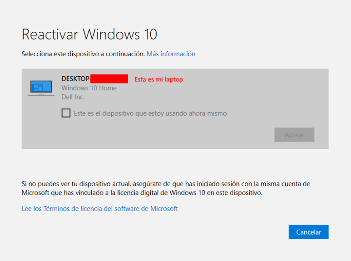Click the Activar button
351x261 pixels.
294,135
